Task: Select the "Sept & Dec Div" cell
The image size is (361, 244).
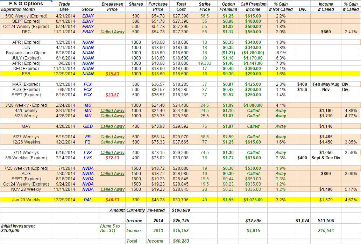Action: pos(326,158)
